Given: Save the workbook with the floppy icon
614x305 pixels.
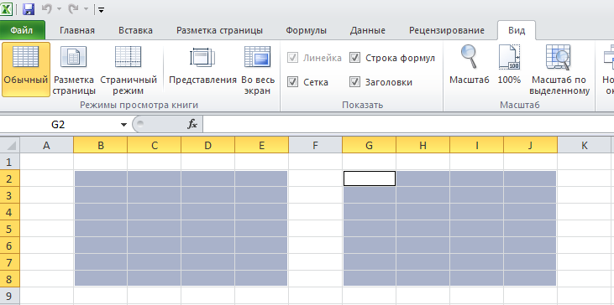Looking at the screenshot, I should click(x=29, y=8).
